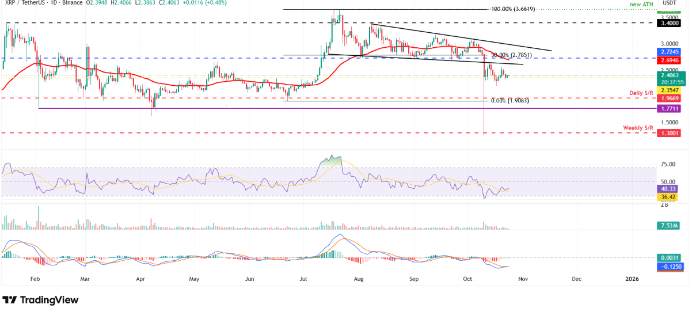Select the 1.3001 Weekly S/R price tag
The width and height of the screenshot is (692, 312).
(x=670, y=133)
